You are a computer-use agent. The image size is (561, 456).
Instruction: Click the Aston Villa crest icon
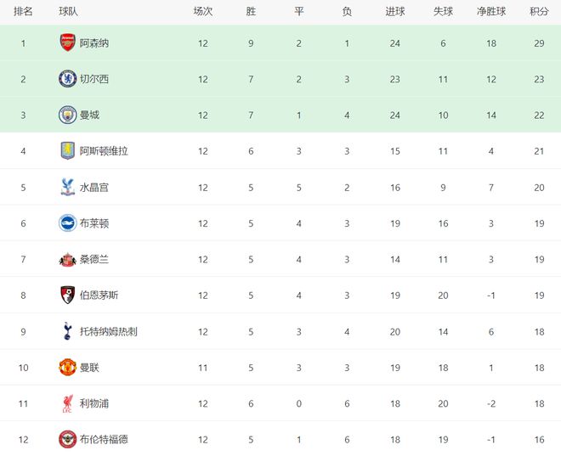coord(67,150)
